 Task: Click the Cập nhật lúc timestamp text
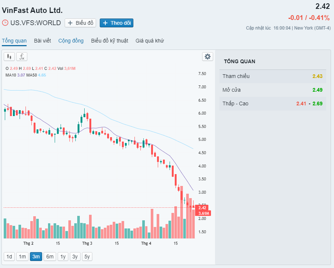[x=288, y=28]
